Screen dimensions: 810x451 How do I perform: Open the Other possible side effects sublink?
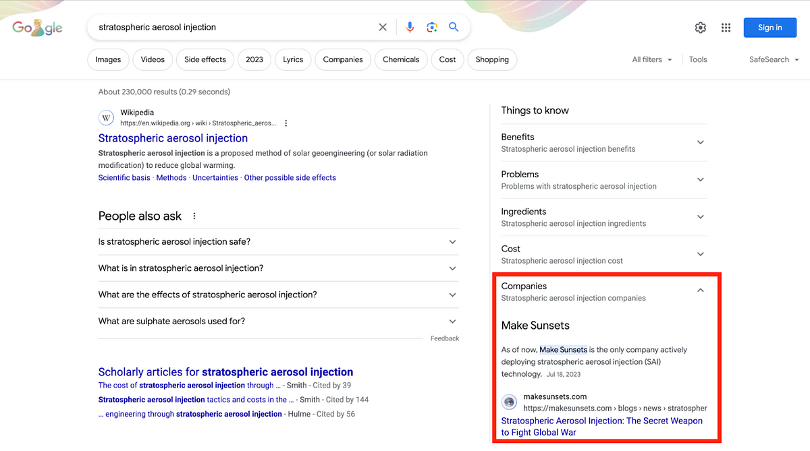click(x=290, y=178)
